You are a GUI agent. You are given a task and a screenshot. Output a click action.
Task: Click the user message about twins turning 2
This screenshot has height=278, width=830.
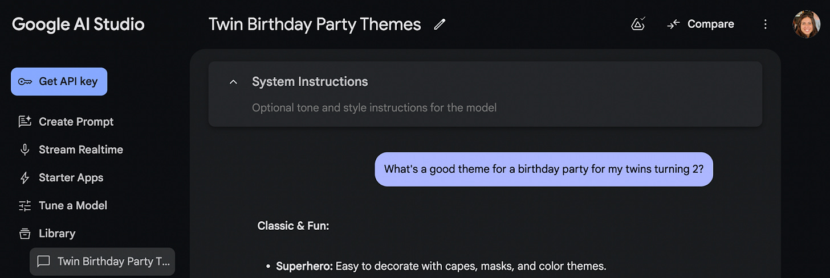click(x=544, y=169)
